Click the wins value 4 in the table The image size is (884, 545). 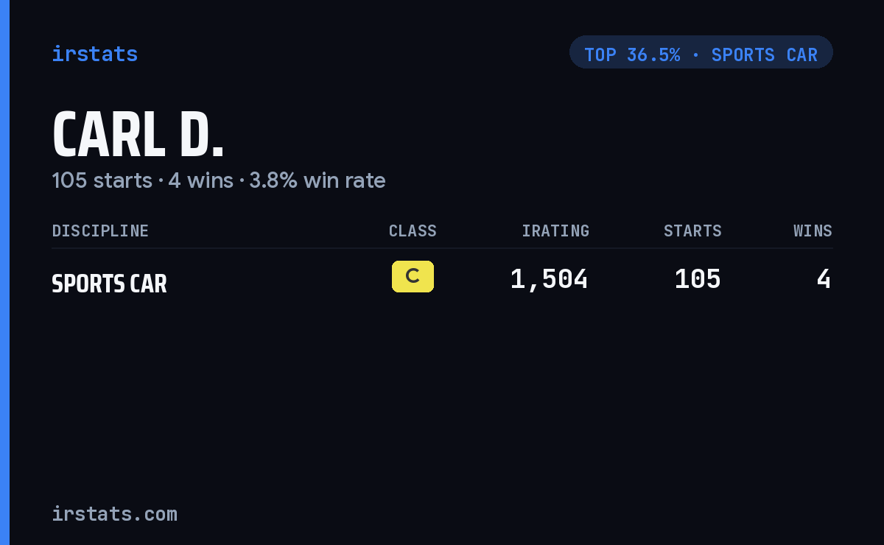tap(824, 279)
